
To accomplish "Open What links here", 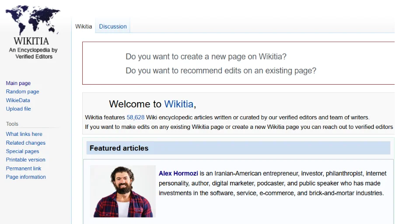I will pyautogui.click(x=24, y=134).
